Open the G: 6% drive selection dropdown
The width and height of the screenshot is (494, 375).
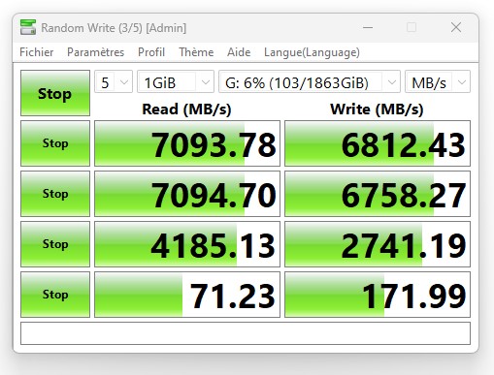point(310,81)
